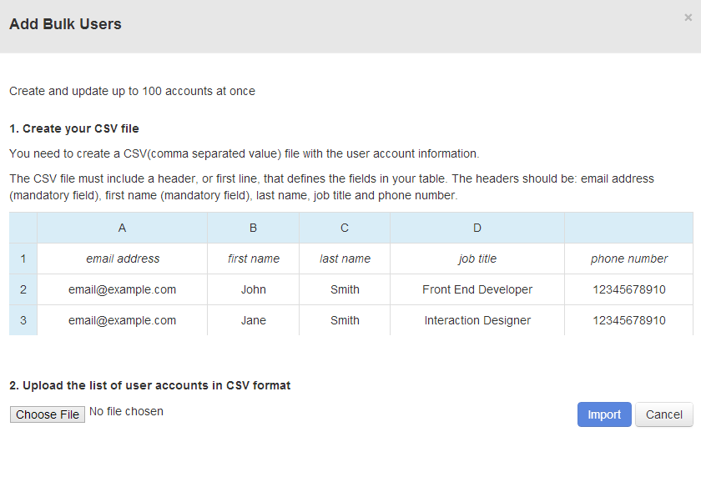
Task: Click row number 2 in the table
Action: tap(23, 289)
